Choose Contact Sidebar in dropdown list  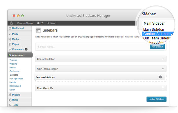click(156, 34)
